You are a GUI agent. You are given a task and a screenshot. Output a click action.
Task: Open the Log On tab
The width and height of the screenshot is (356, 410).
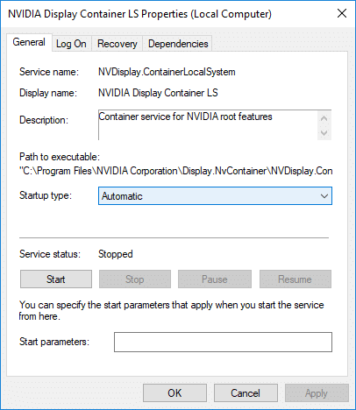coord(71,44)
